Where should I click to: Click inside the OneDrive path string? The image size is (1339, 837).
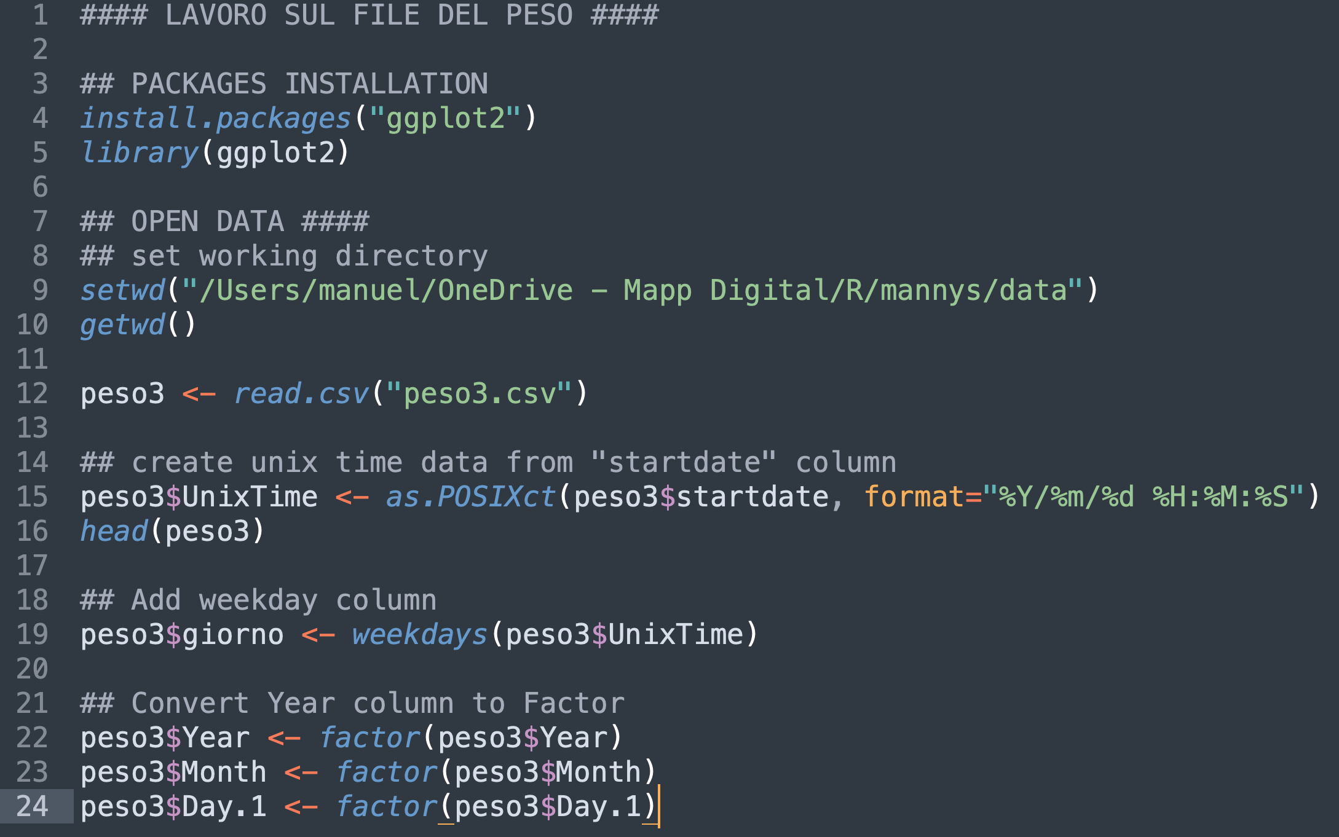tap(633, 290)
